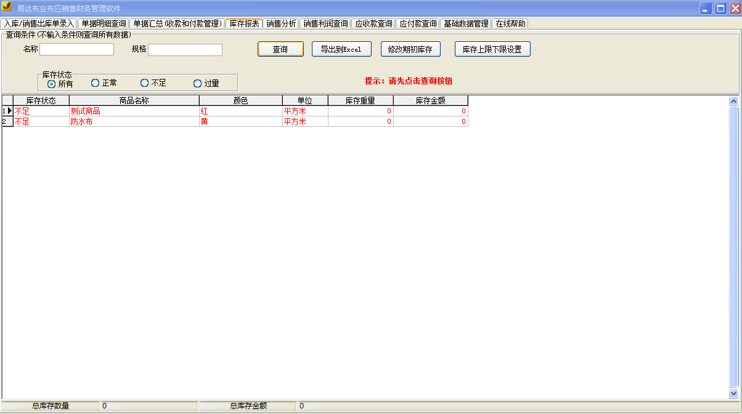Click the 颜色 column header

[241, 100]
